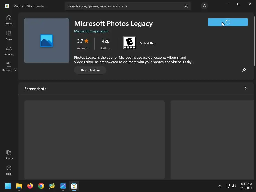Minimize the Microsoft Store window

(227, 4)
